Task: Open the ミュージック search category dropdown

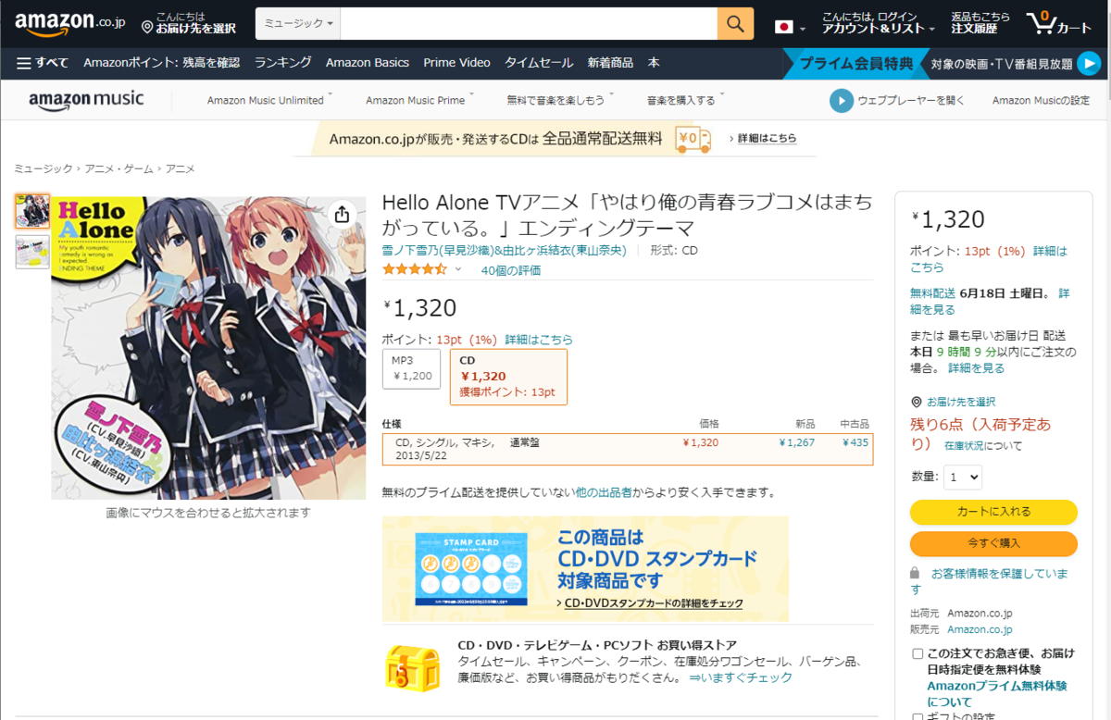Action: tap(298, 24)
